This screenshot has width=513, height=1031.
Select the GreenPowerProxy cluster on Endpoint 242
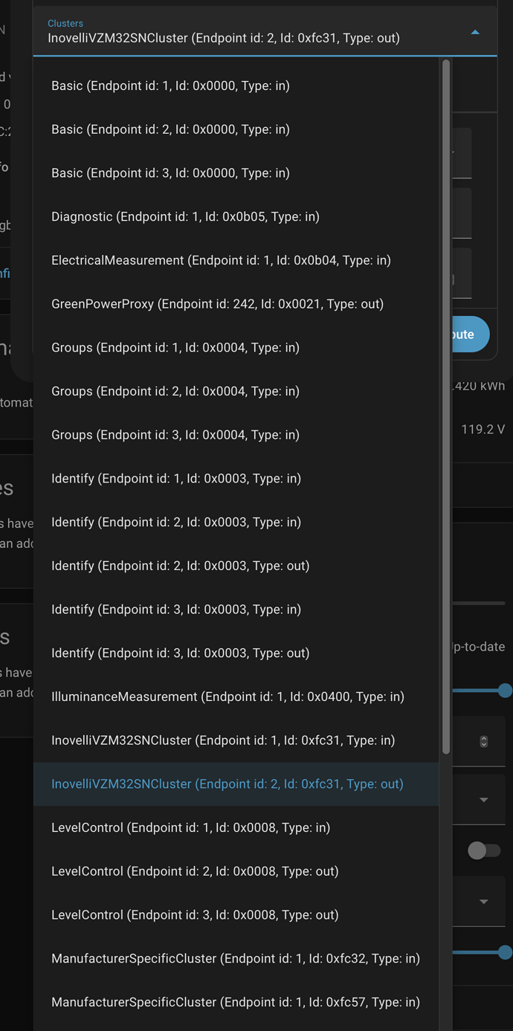217,304
